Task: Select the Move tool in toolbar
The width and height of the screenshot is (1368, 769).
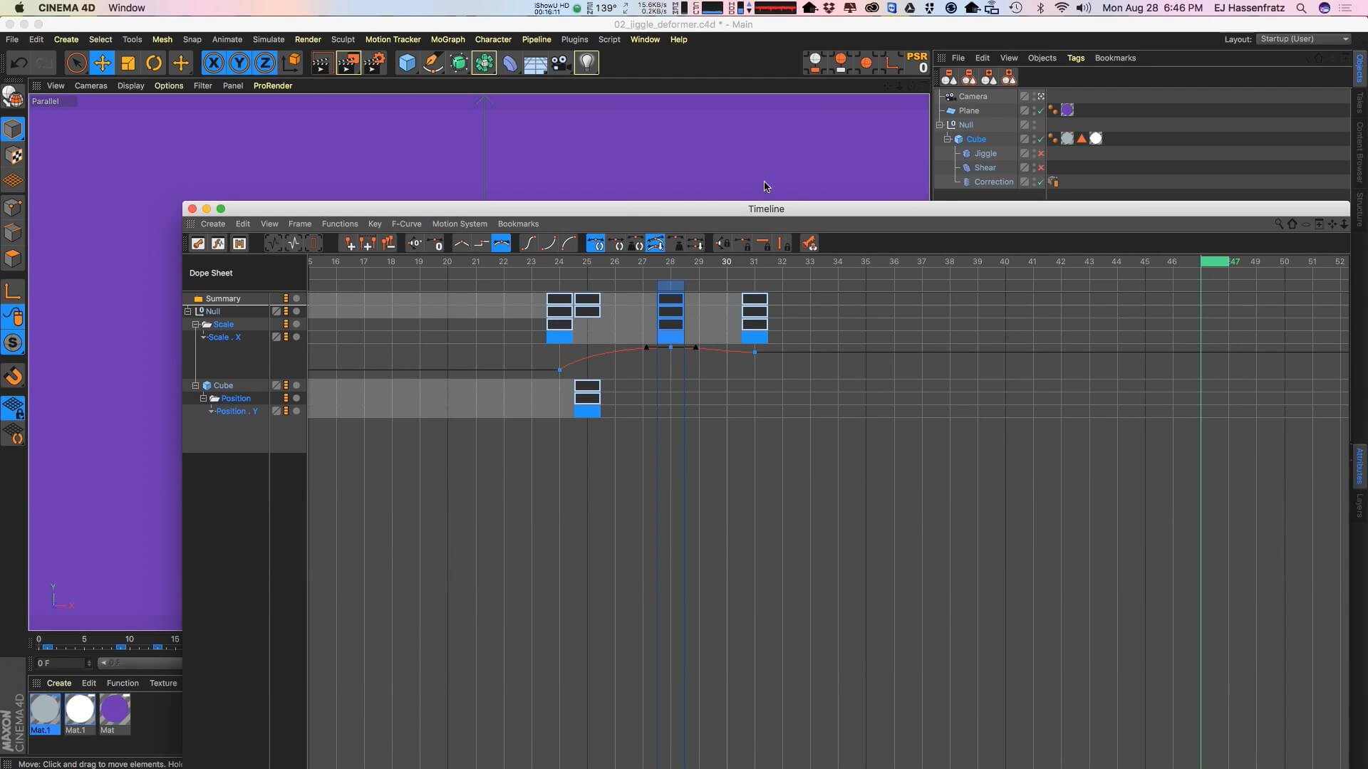Action: click(102, 63)
